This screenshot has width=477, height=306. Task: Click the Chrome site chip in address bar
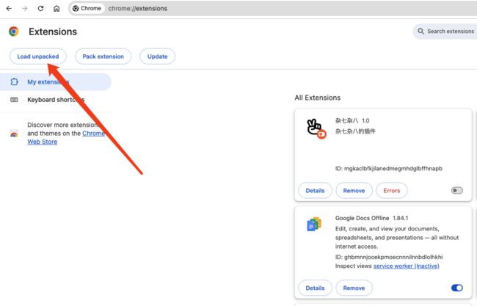(x=87, y=9)
